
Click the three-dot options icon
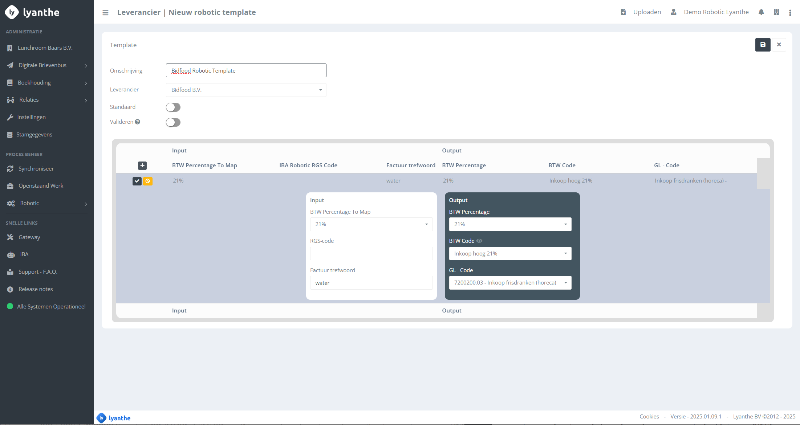click(x=790, y=13)
